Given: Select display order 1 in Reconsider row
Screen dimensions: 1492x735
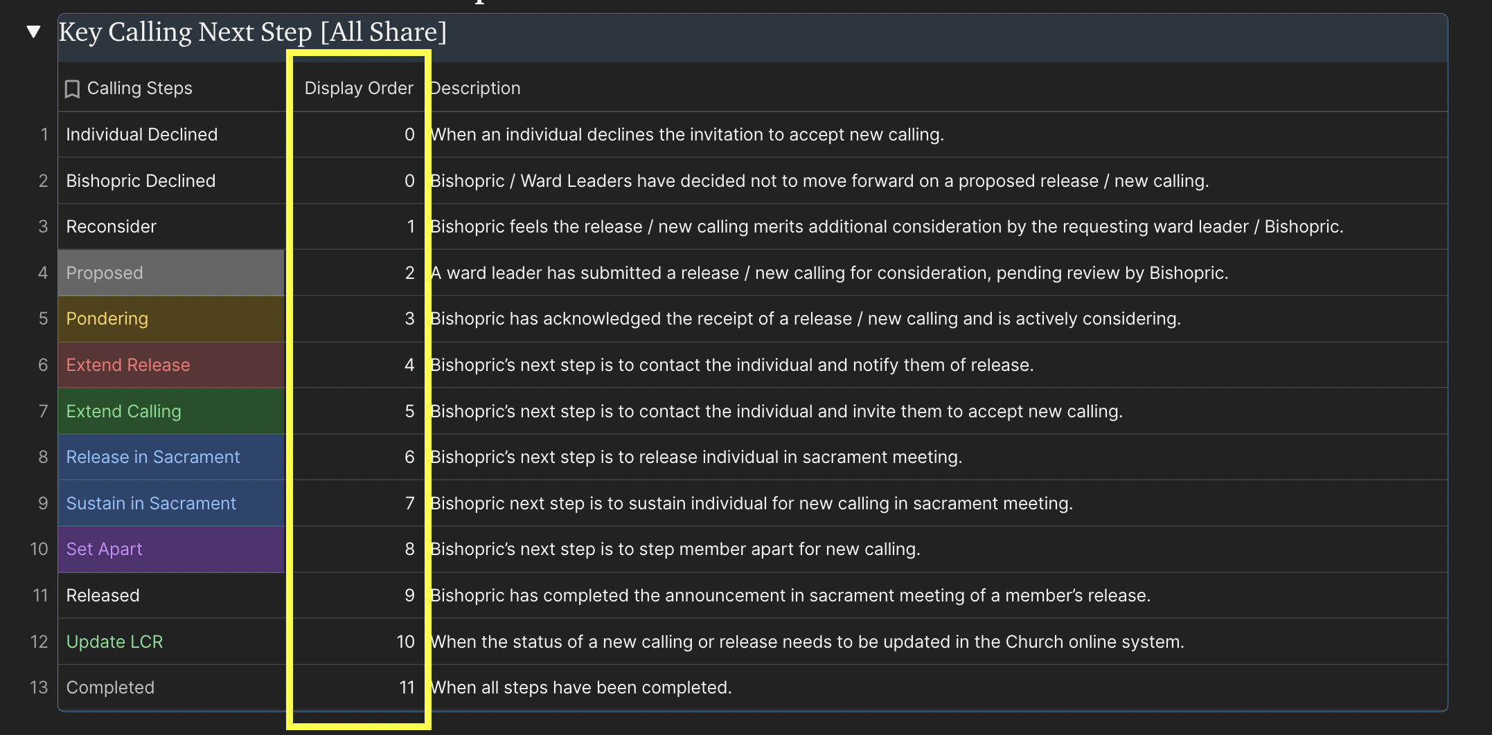Looking at the screenshot, I should (x=411, y=226).
